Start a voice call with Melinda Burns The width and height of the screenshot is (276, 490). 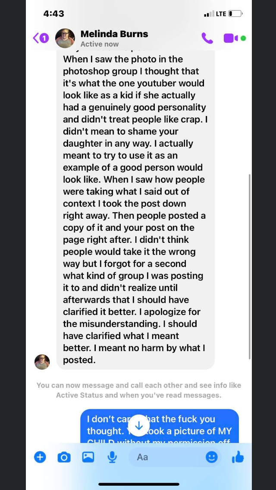(x=207, y=38)
